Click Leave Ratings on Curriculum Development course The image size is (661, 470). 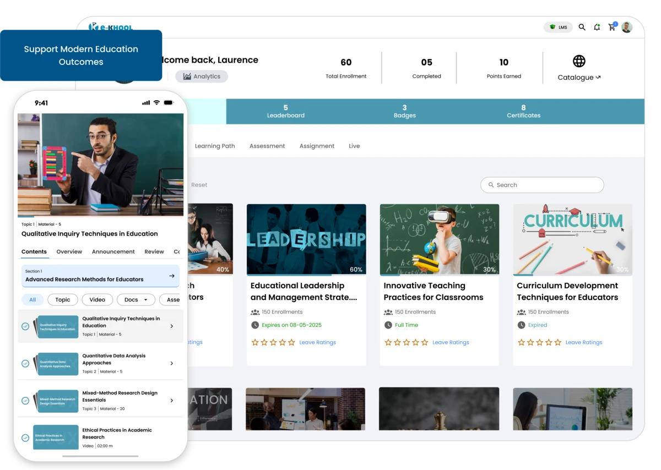coord(584,342)
